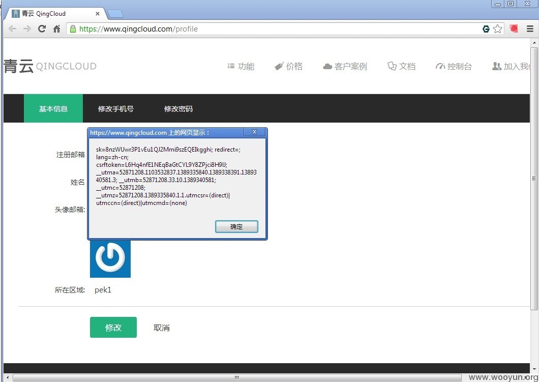Image resolution: width=539 pixels, height=382 pixels.
Task: Open the Chrome hamburger menu
Action: pos(530,29)
